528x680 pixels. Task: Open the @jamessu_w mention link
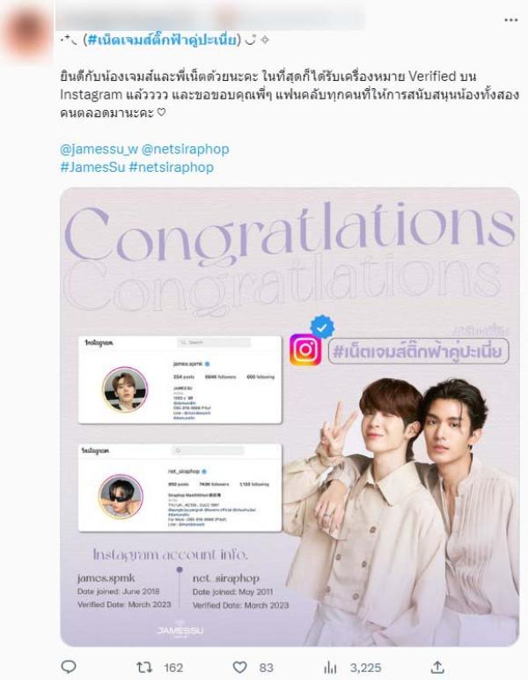pyautogui.click(x=99, y=149)
